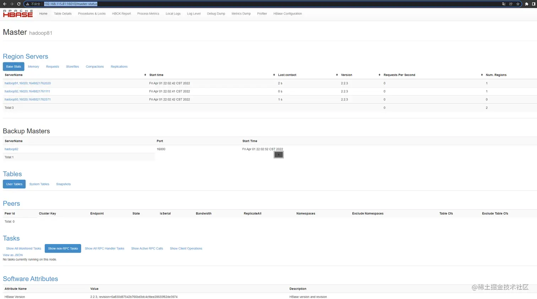Viewport: 537px width, 299px height.
Task: Switch to the Replications tab
Action: [119, 67]
